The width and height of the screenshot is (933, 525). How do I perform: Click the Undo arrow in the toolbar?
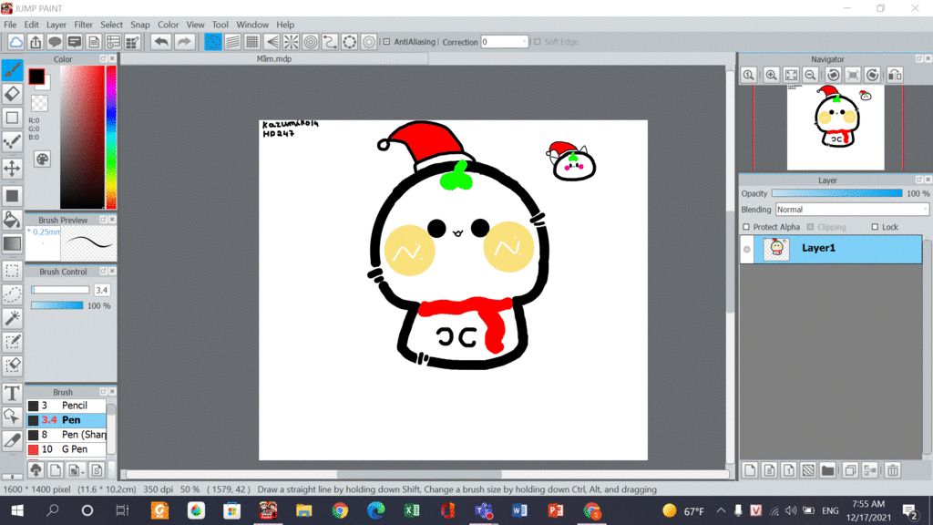click(x=161, y=42)
